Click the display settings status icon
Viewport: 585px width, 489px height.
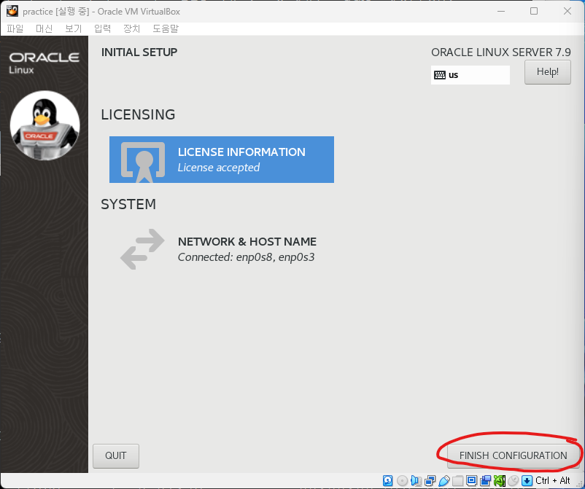pos(472,480)
